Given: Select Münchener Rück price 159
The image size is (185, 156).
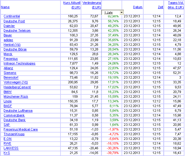Looking at the screenshot, I should [x=75, y=96].
